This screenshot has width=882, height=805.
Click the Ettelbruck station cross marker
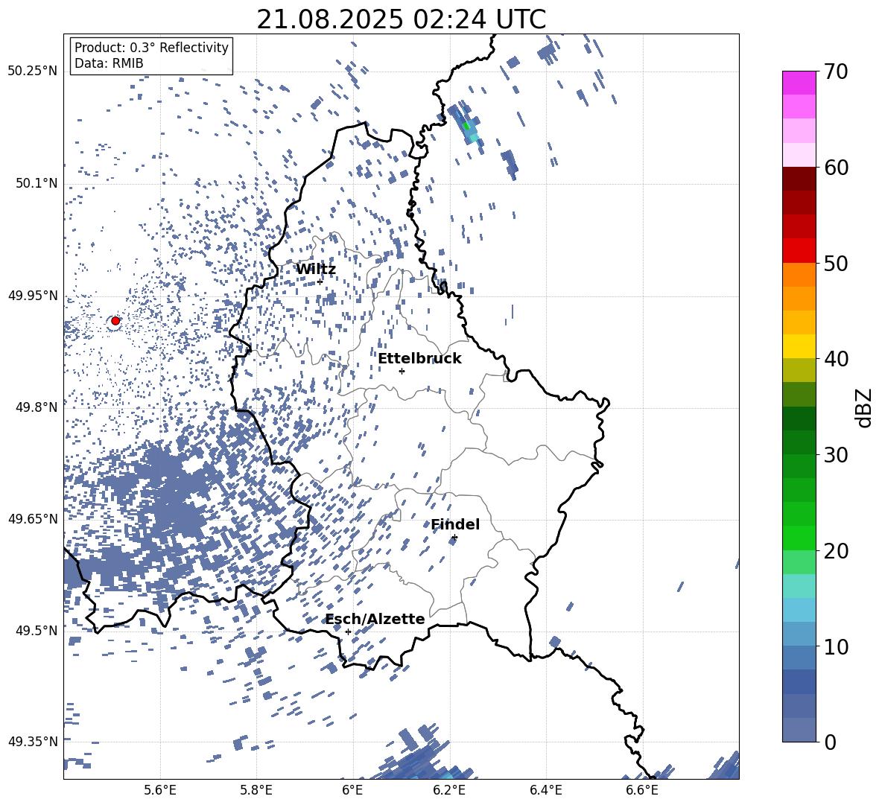pyautogui.click(x=402, y=371)
